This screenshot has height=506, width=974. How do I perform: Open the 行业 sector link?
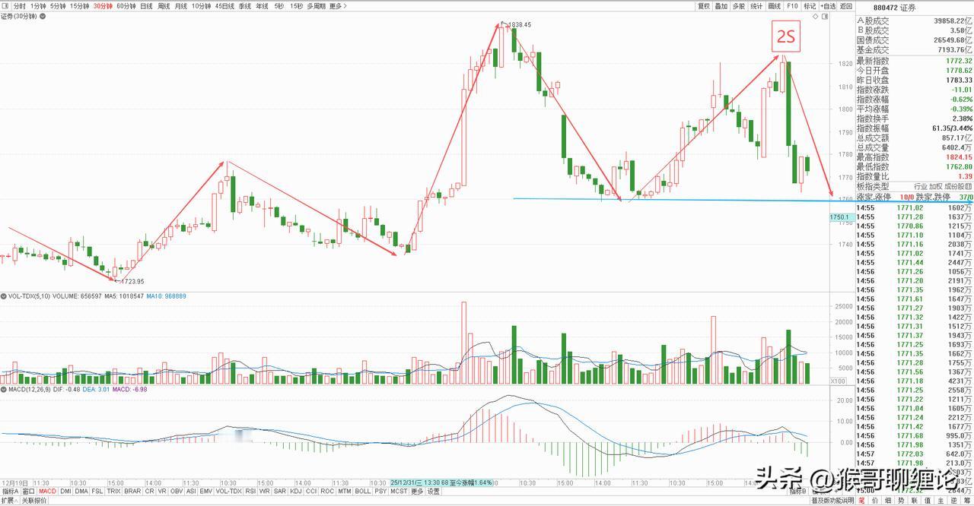click(921, 186)
